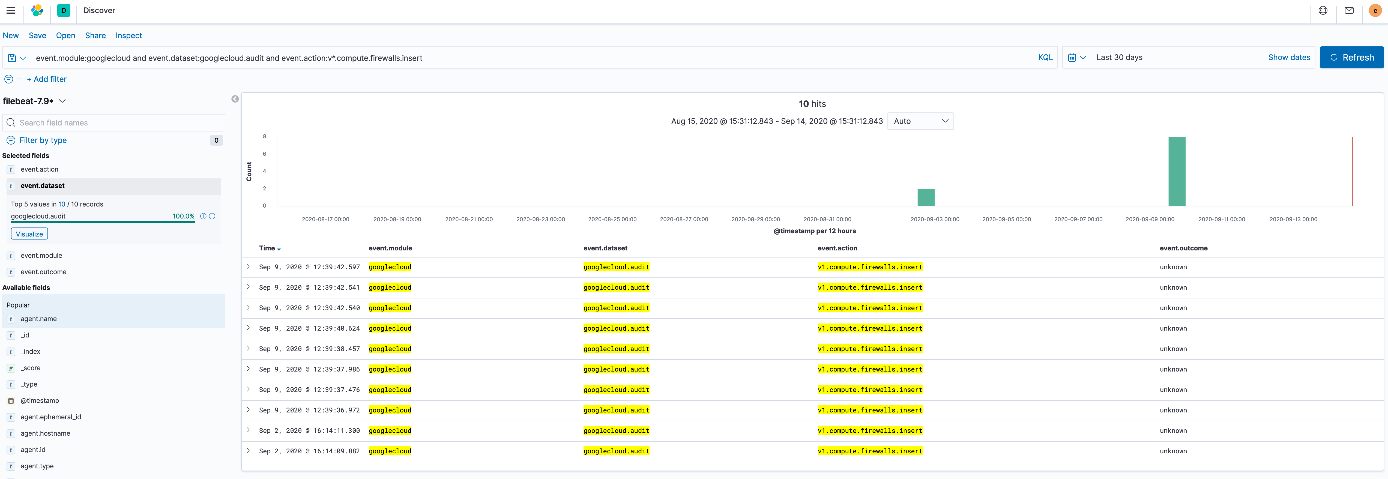Screen dimensions: 1388x479
Task: Open the newsfeed envelope icon
Action: [x=1349, y=10]
